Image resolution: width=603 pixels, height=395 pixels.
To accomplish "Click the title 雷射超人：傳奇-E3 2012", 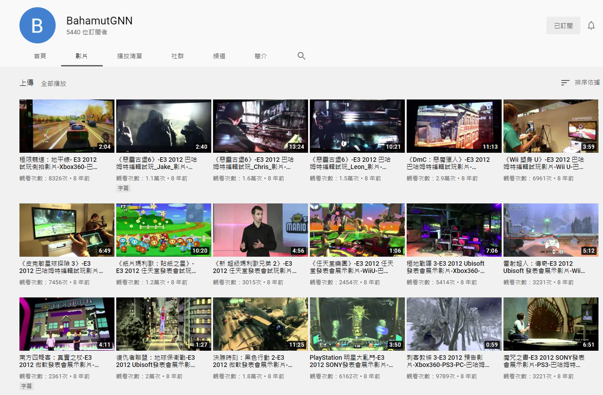I will point(545,267).
